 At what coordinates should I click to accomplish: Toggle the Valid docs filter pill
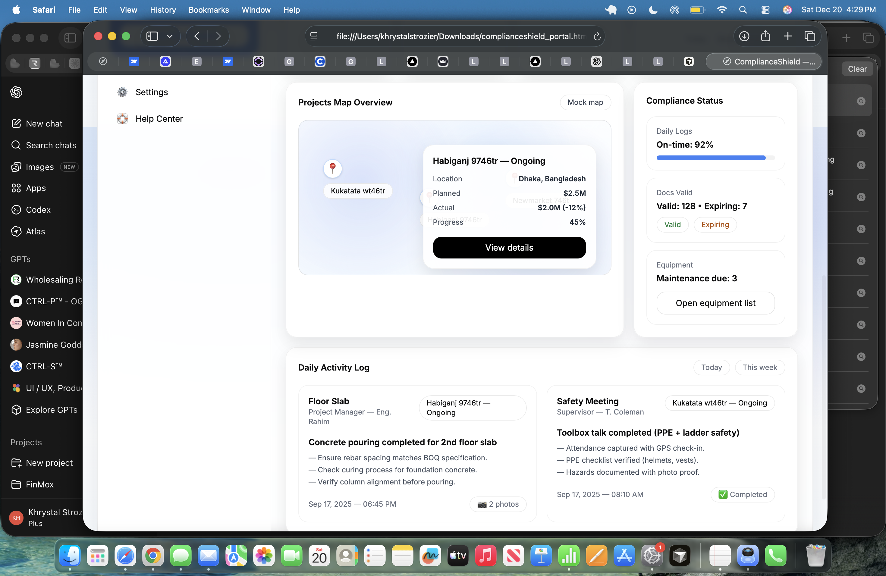672,224
